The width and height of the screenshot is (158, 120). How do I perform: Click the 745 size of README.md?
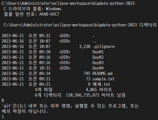[87, 74]
